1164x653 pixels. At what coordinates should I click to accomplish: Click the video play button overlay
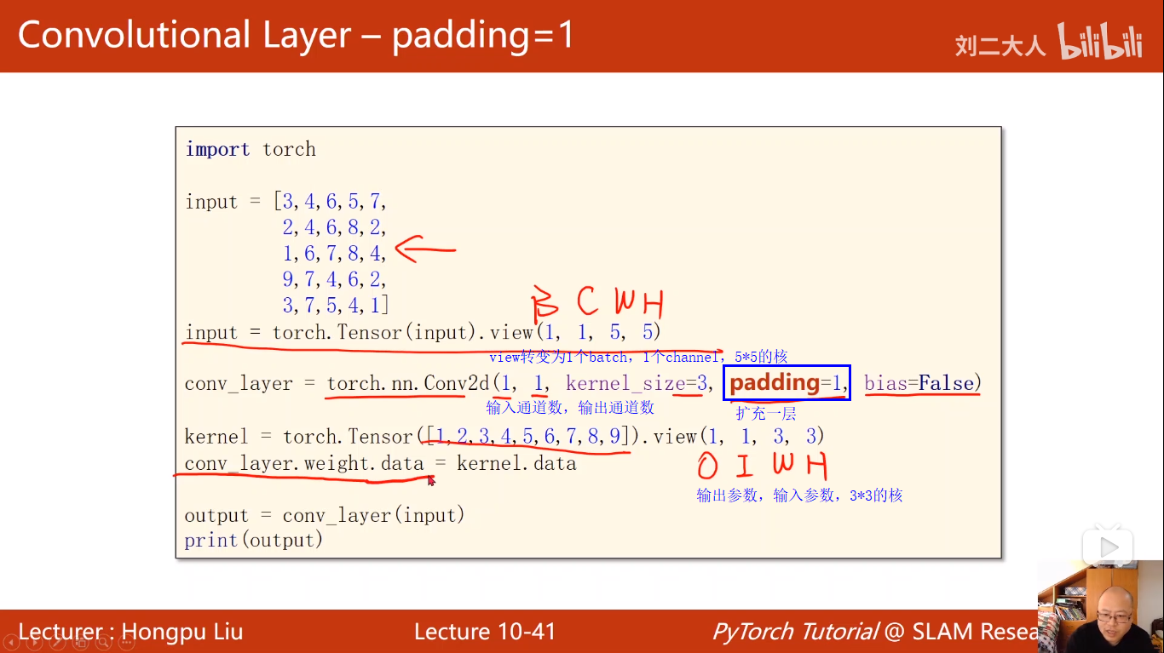click(1108, 547)
